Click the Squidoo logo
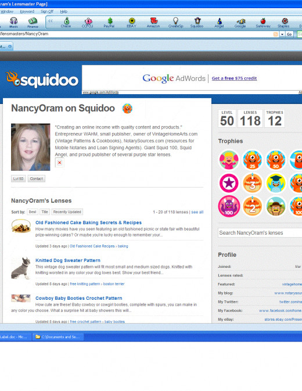The image size is (302, 391). tap(42, 80)
